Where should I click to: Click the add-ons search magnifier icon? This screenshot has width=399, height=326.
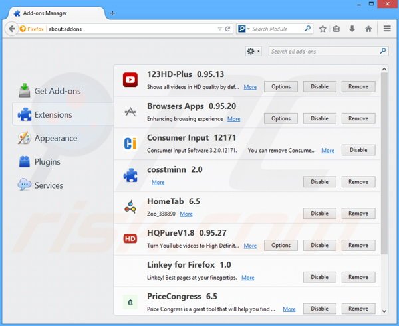coord(383,51)
